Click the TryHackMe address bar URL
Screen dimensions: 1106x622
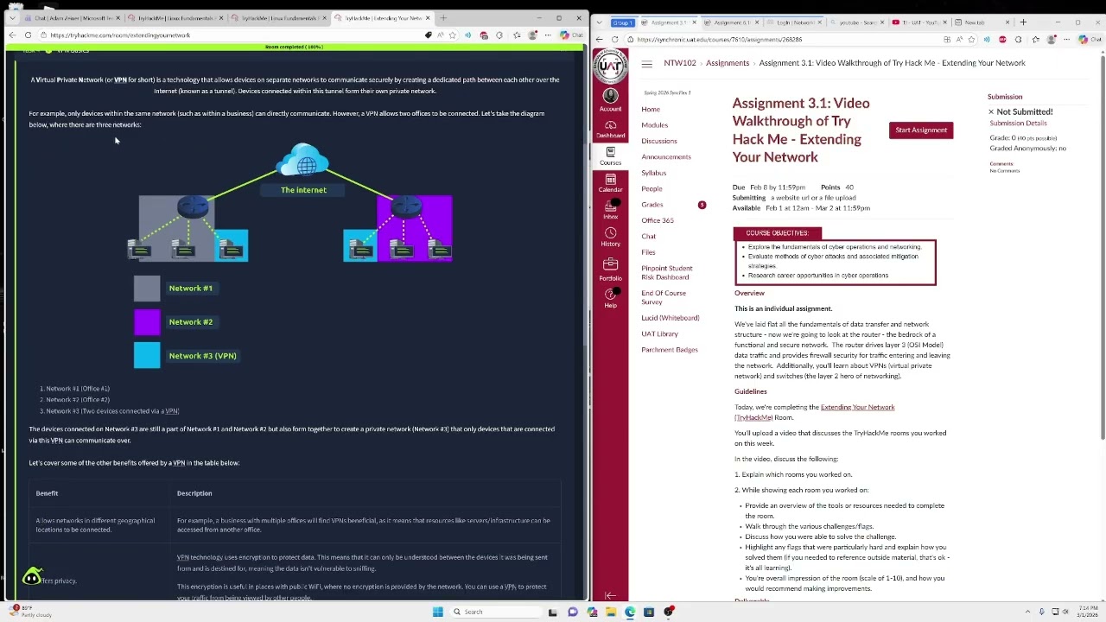pyautogui.click(x=120, y=35)
